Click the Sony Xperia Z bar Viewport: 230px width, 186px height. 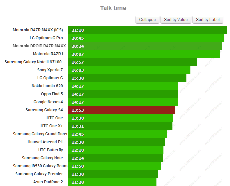click(x=129, y=70)
